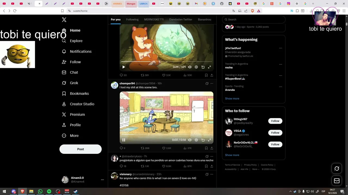The height and width of the screenshot is (195, 348).
Task: Open chomper94 profile name
Action: tap(127, 83)
